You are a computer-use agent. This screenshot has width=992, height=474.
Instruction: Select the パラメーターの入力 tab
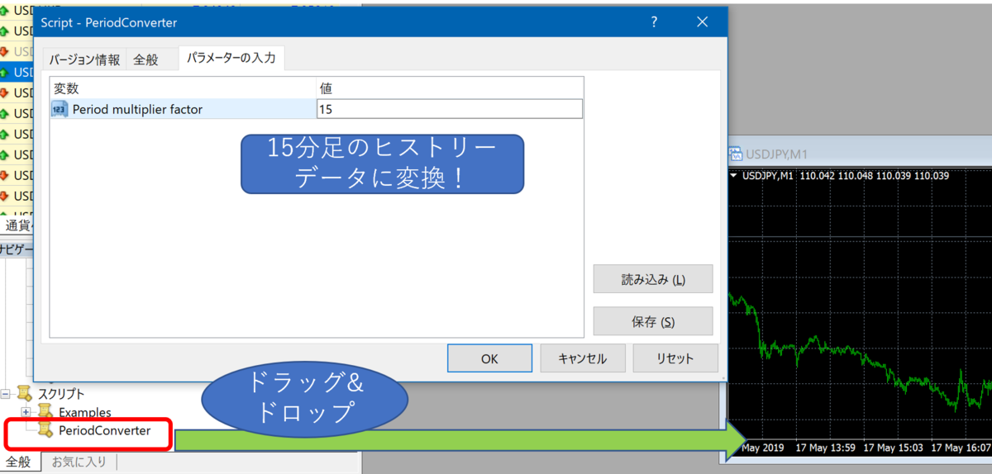click(x=232, y=58)
